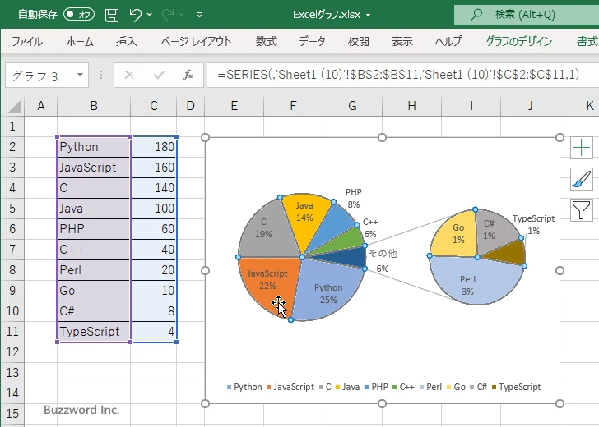Image resolution: width=599 pixels, height=427 pixels.
Task: Click cell with value 140
Action: (154, 188)
